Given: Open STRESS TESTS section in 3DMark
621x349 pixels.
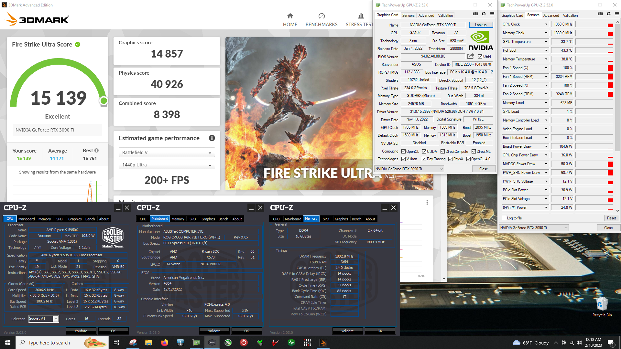Looking at the screenshot, I should pos(359,20).
